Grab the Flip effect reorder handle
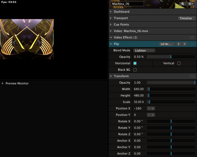The width and height of the screenshot is (197, 157). click(x=192, y=44)
